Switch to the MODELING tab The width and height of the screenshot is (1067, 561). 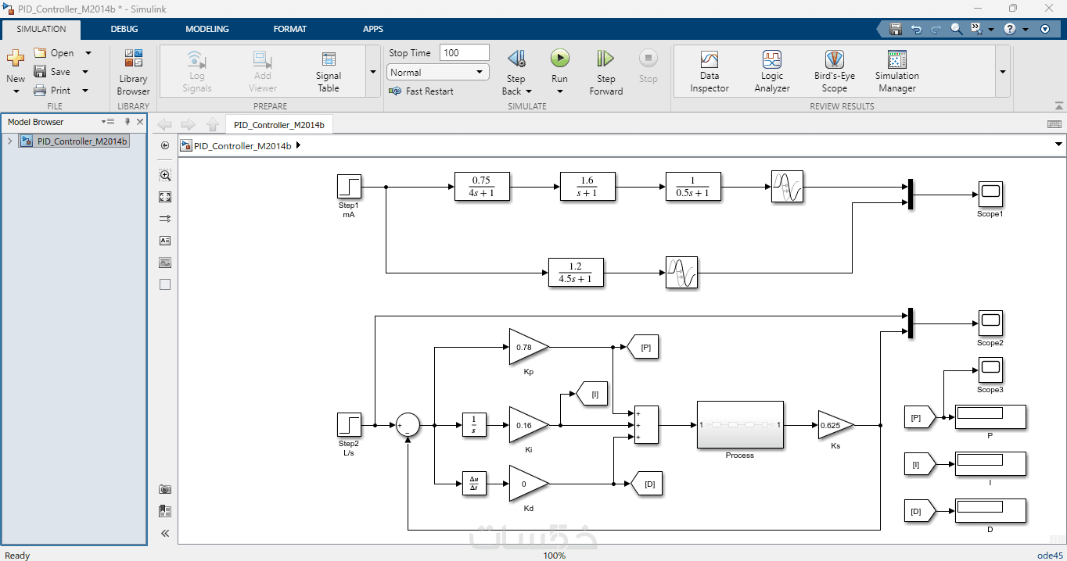click(x=207, y=29)
